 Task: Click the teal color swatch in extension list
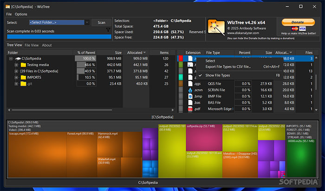point(181,77)
